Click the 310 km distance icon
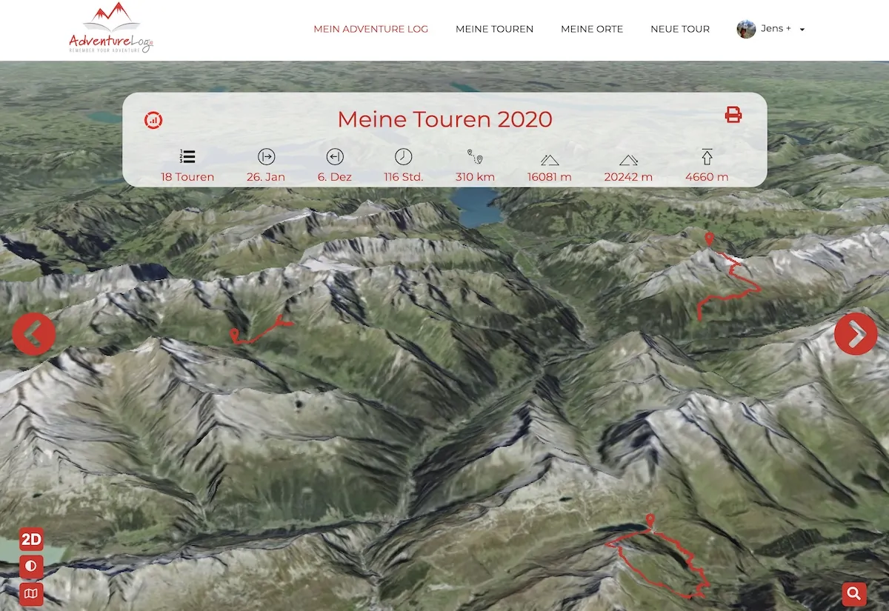The image size is (889, 611). coord(475,156)
